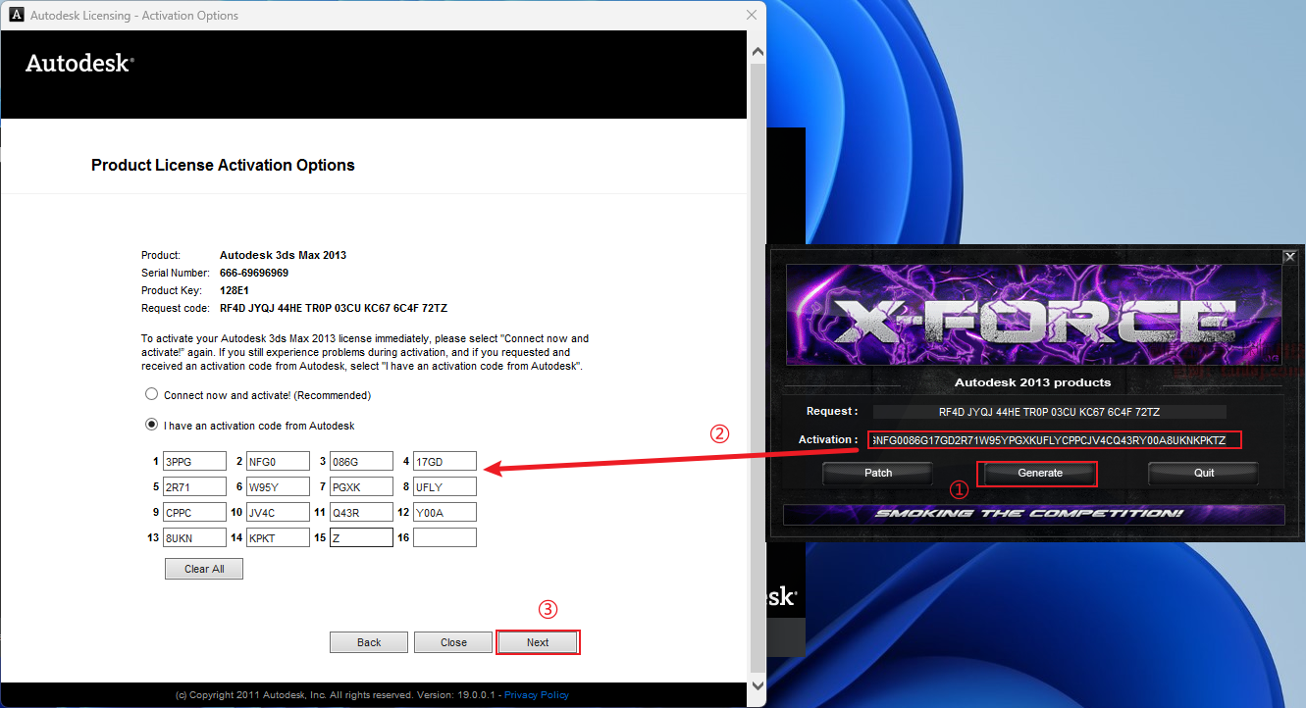1306x708 pixels.
Task: Click the Generate button in X-Force
Action: [x=1040, y=473]
